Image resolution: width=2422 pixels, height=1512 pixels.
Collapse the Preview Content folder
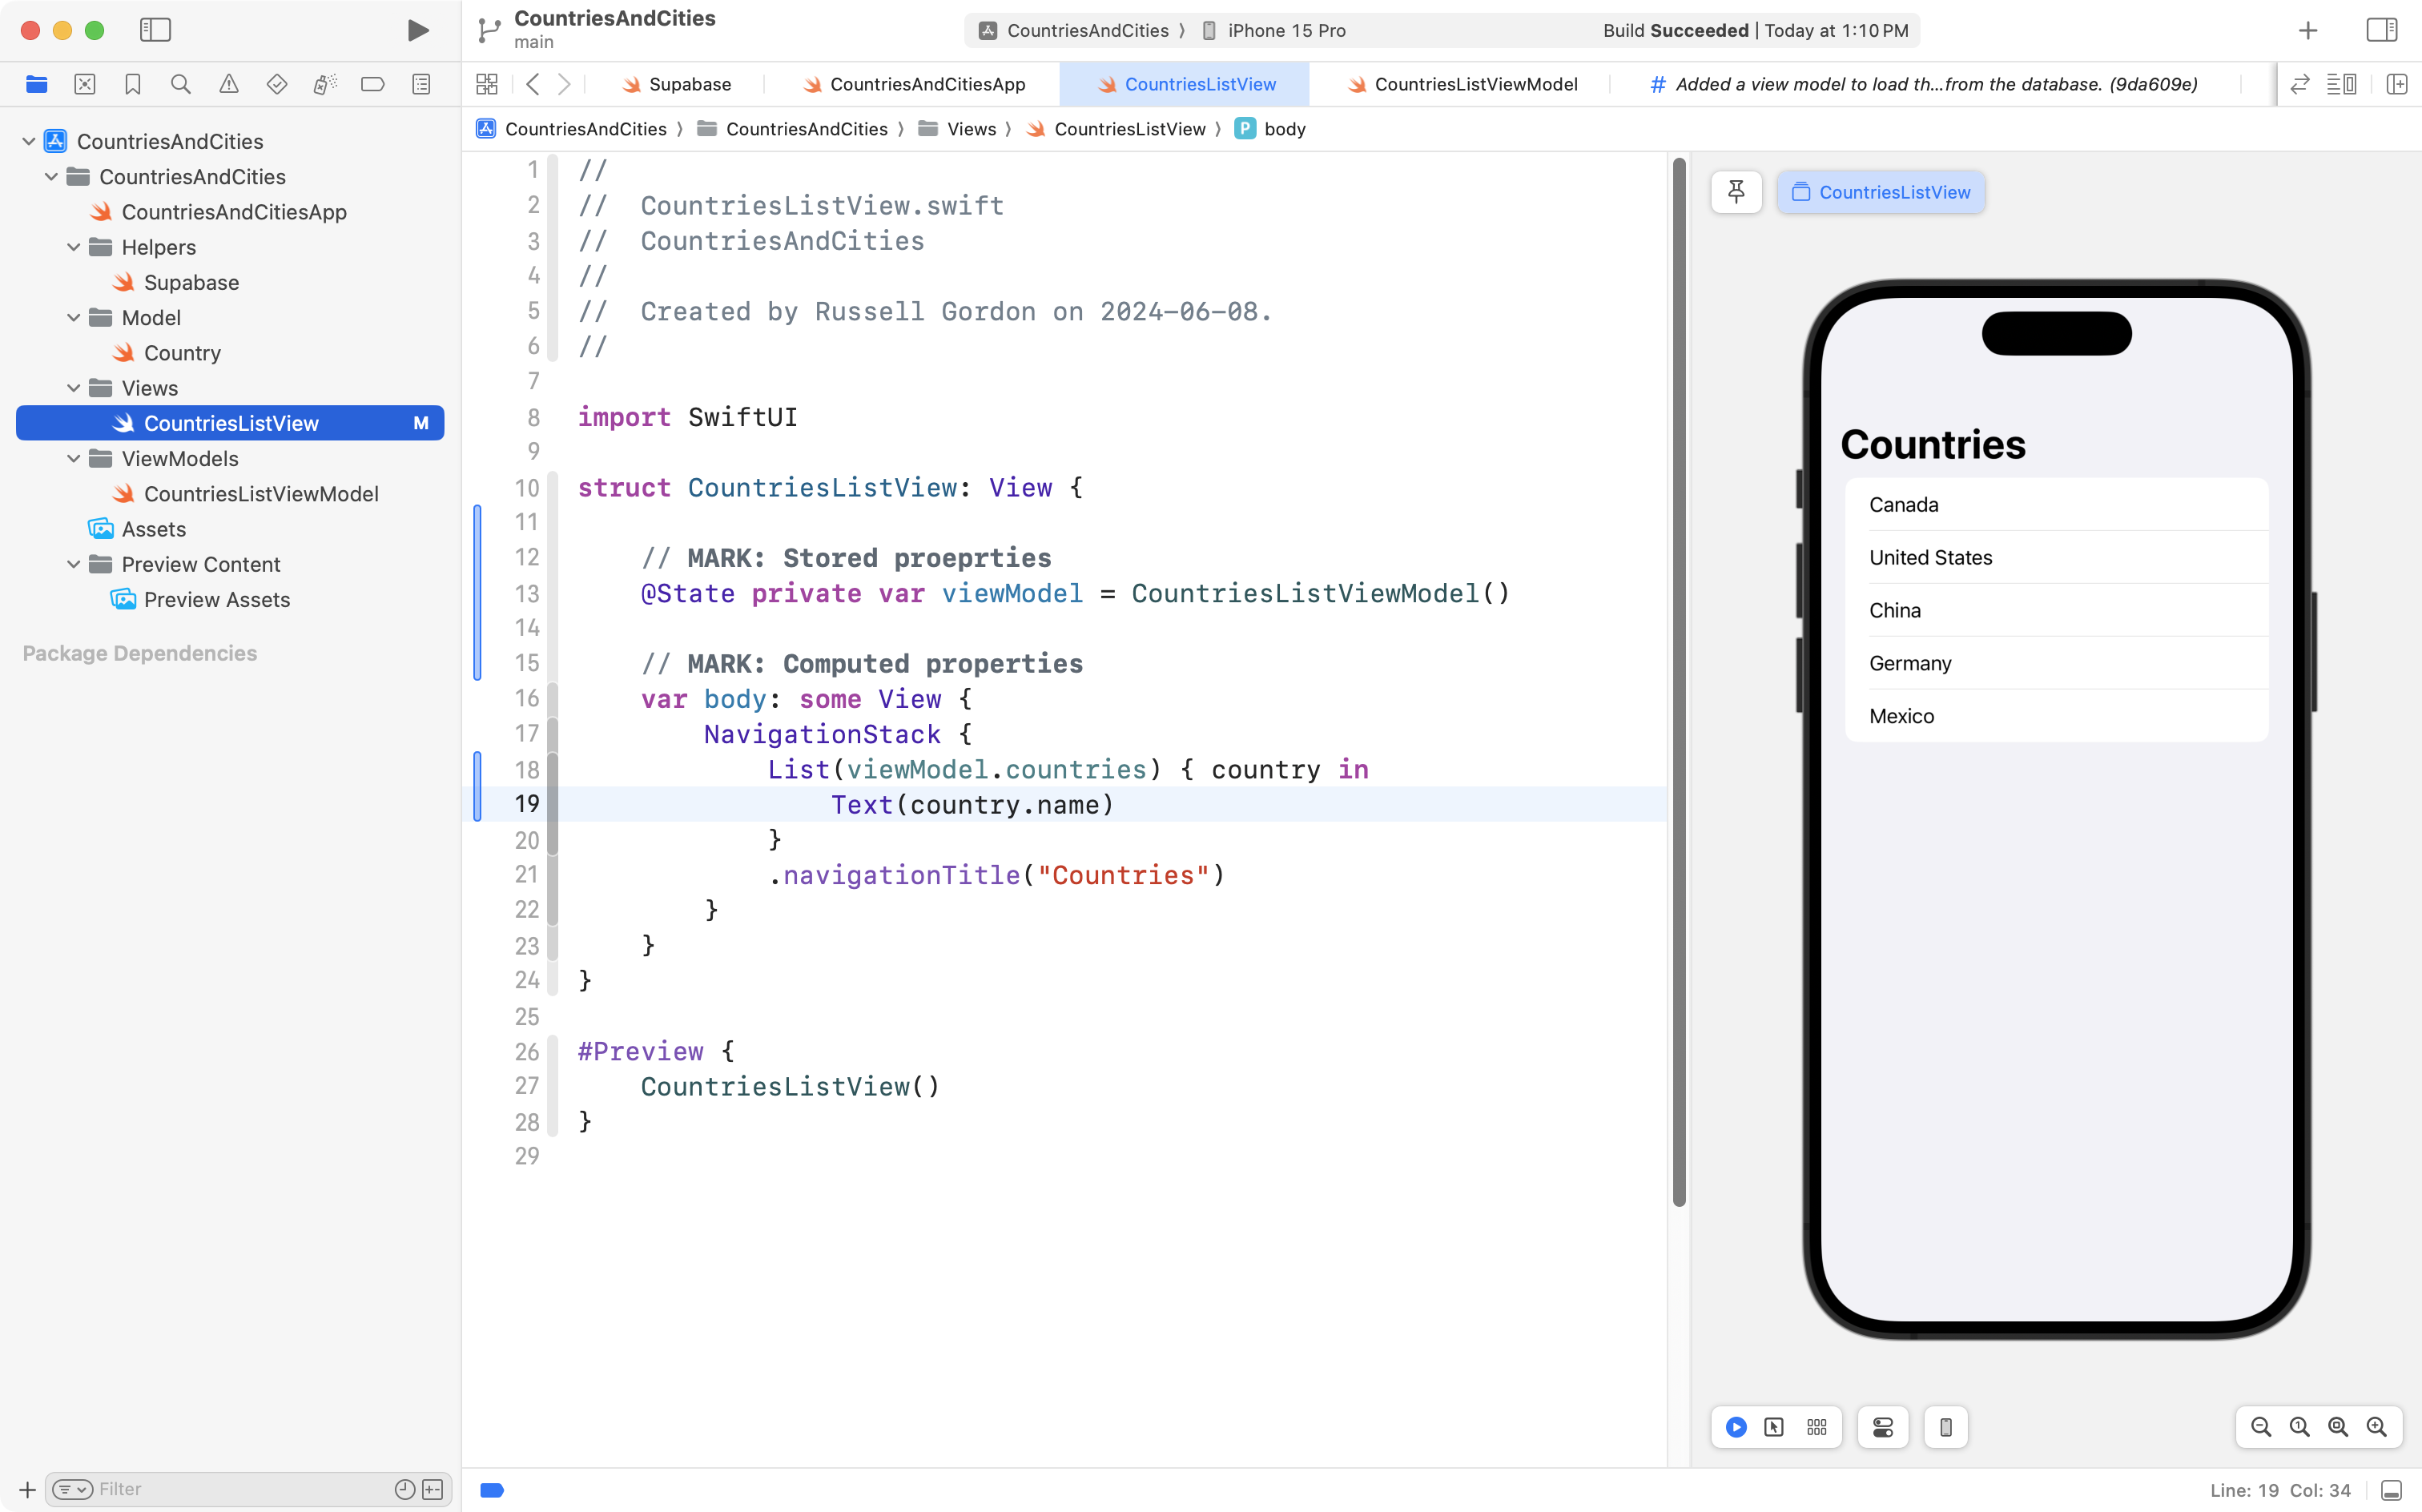coord(74,565)
